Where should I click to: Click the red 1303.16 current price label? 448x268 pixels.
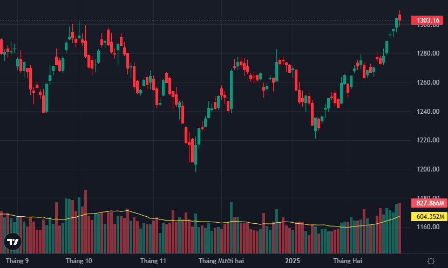pos(429,20)
